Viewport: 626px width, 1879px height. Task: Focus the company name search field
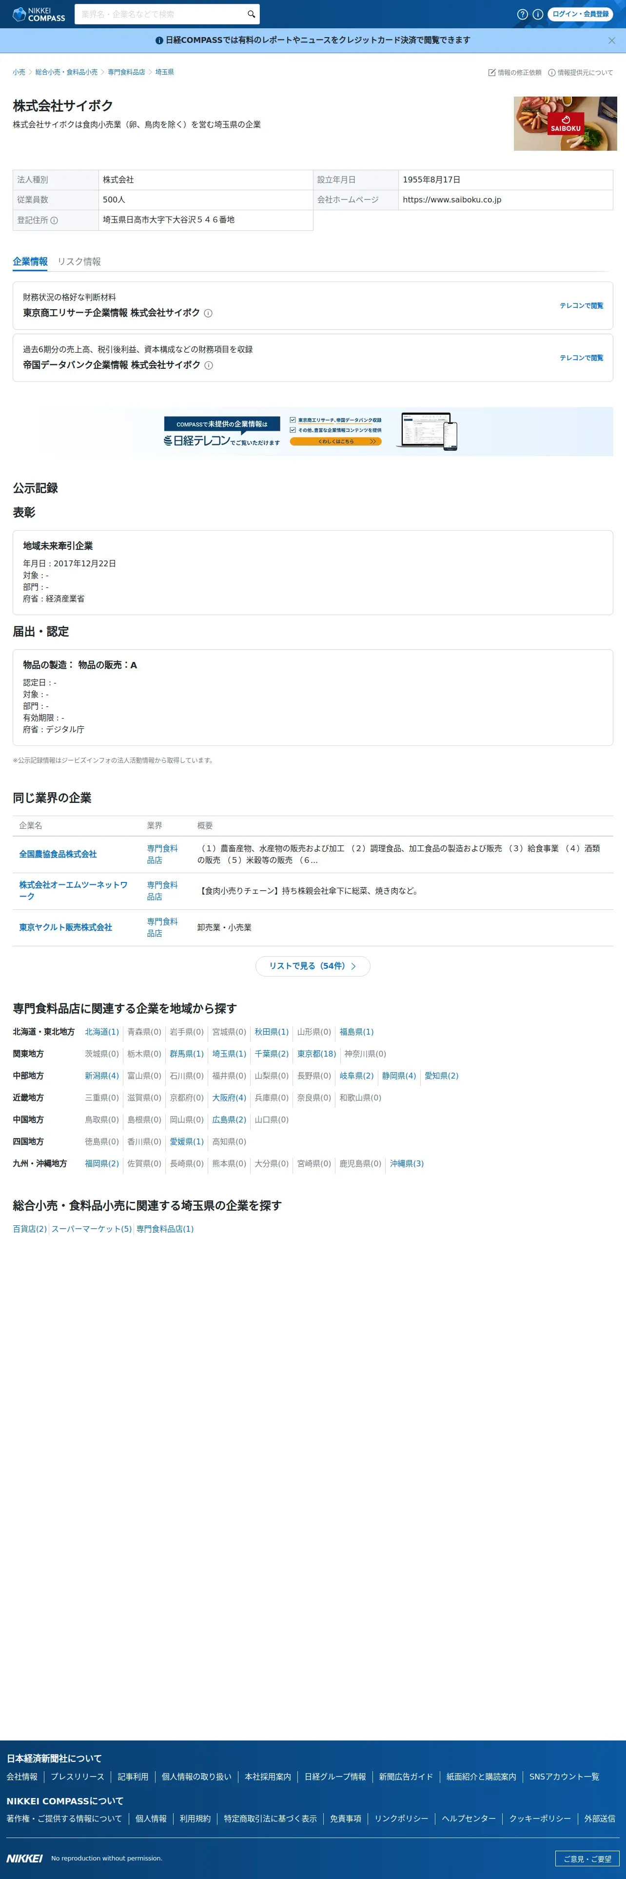pos(160,14)
